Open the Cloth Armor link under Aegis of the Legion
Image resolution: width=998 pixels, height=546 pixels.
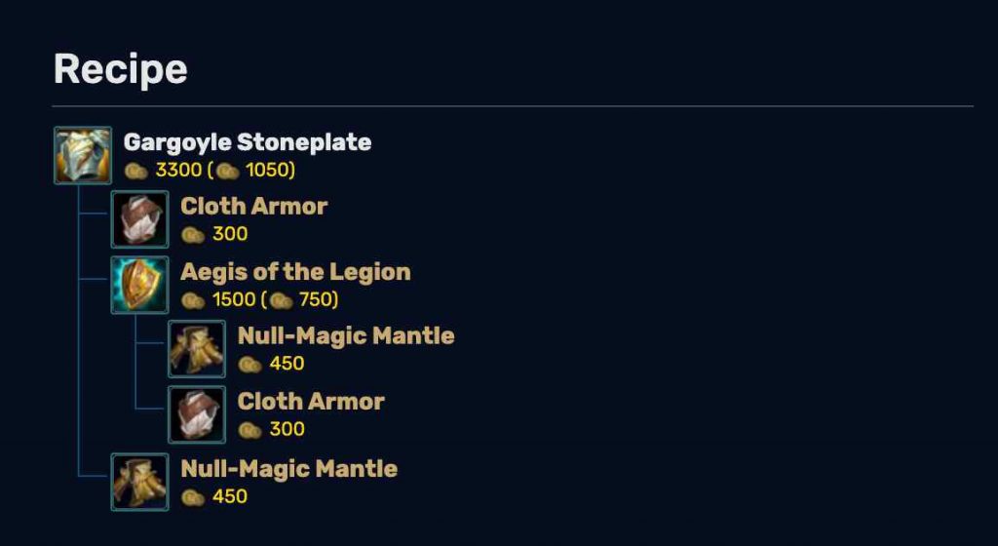click(311, 402)
